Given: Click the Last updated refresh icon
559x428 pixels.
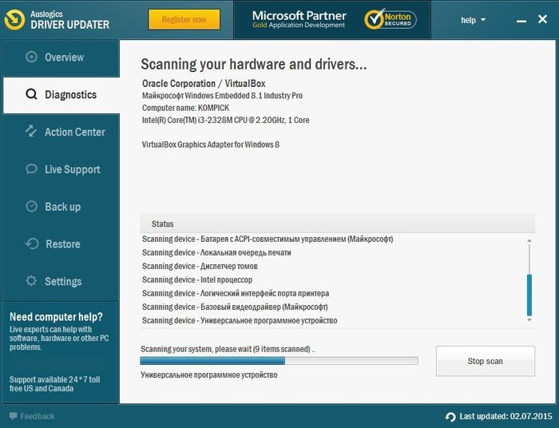Looking at the screenshot, I should (450, 417).
